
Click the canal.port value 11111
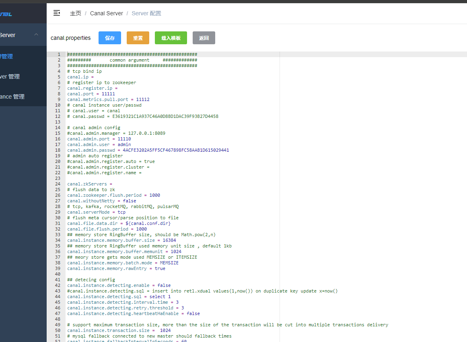108,94
